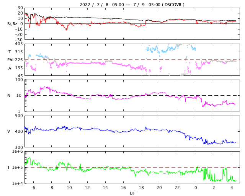
Task: Click the x-axis hour label 6
Action: point(34,188)
